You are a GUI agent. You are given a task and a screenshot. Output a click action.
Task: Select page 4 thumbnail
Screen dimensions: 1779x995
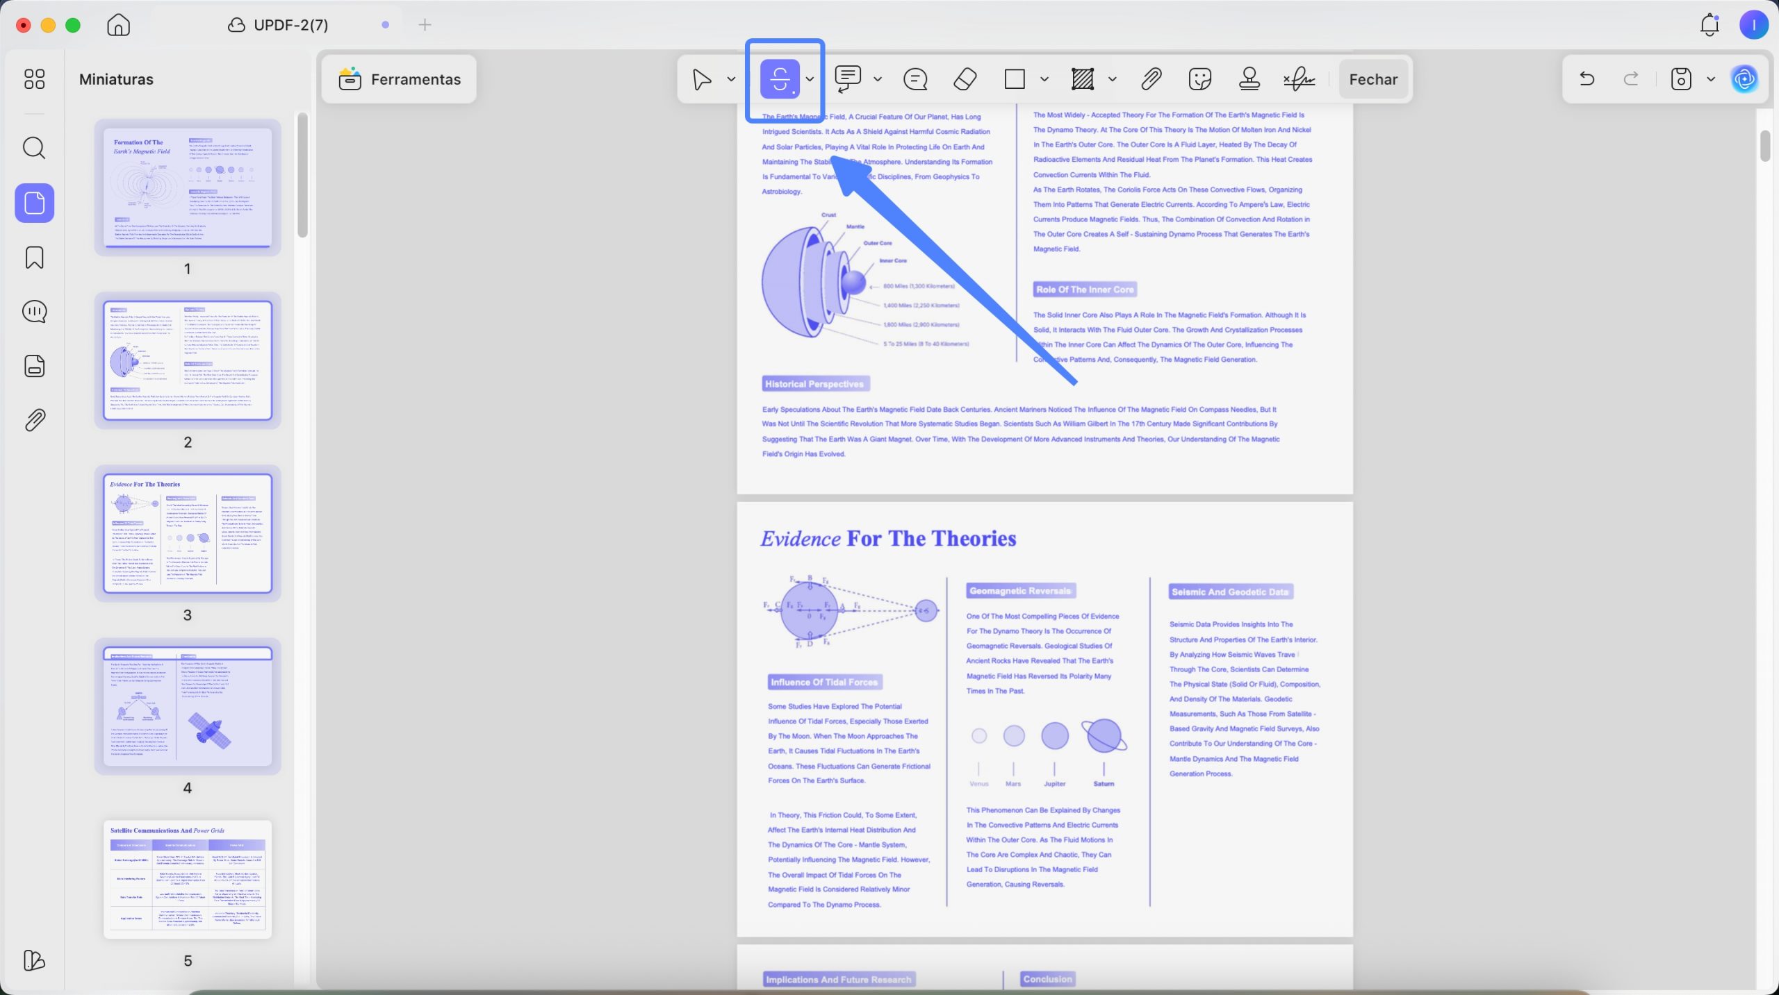[x=188, y=706]
